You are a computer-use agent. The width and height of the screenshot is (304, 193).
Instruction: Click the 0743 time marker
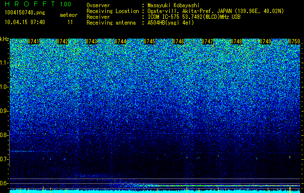pos(91,41)
